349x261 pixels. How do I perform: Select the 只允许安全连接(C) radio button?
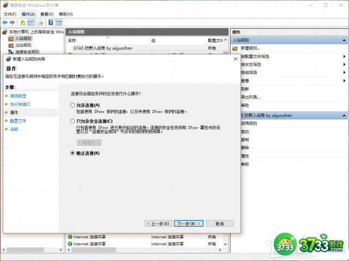coord(73,121)
